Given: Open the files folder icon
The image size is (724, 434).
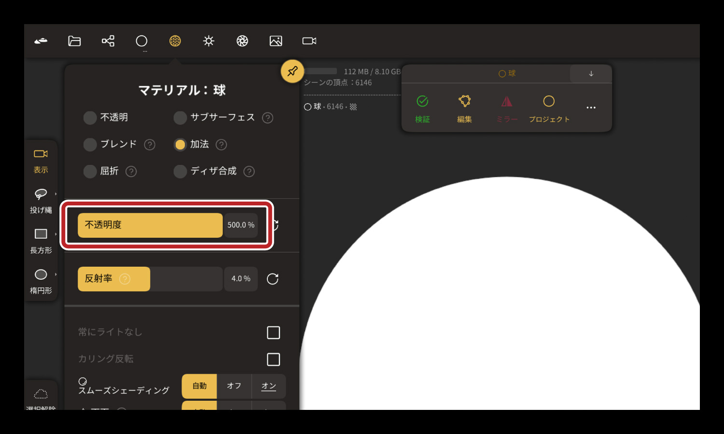Looking at the screenshot, I should [x=74, y=41].
